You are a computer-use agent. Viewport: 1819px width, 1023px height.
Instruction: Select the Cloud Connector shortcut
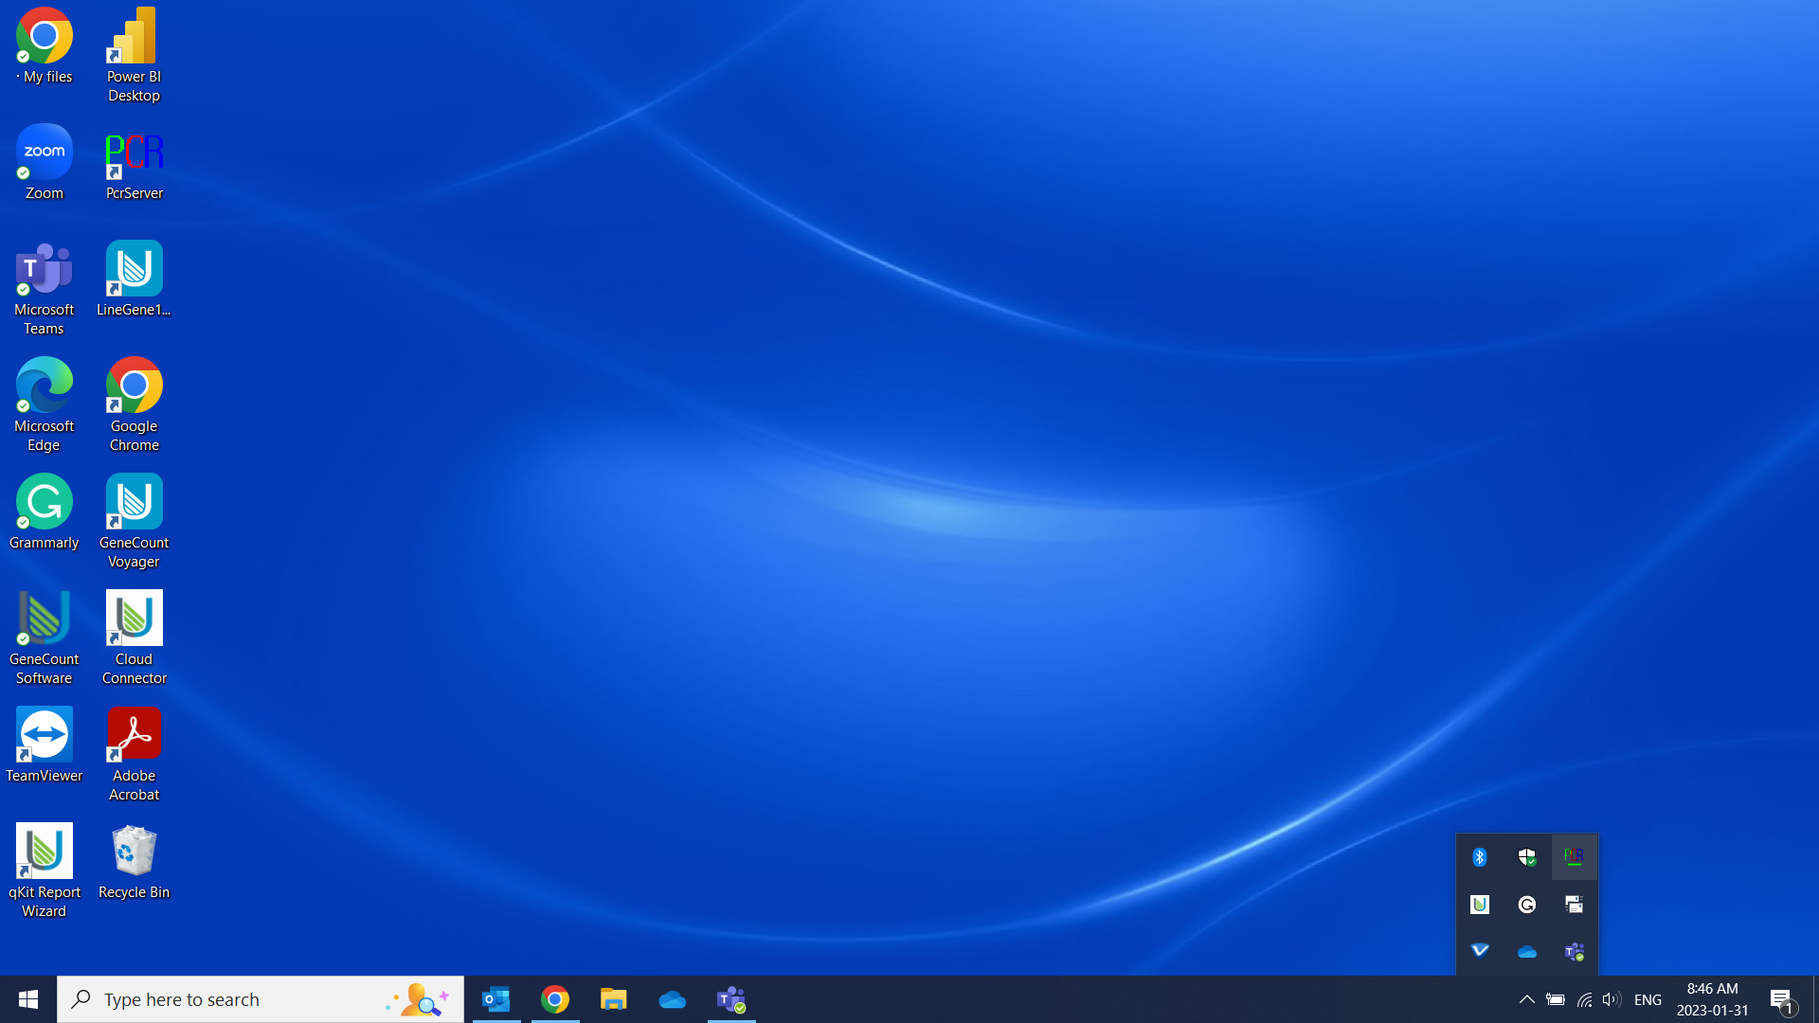134,637
